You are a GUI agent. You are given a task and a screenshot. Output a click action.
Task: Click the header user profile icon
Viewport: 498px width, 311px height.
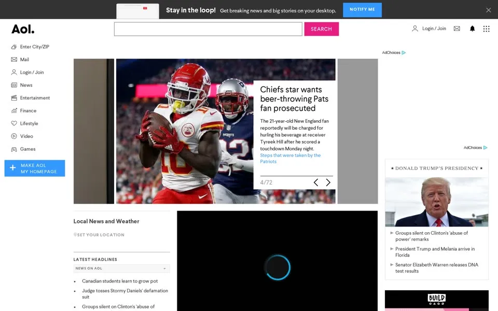tap(415, 29)
